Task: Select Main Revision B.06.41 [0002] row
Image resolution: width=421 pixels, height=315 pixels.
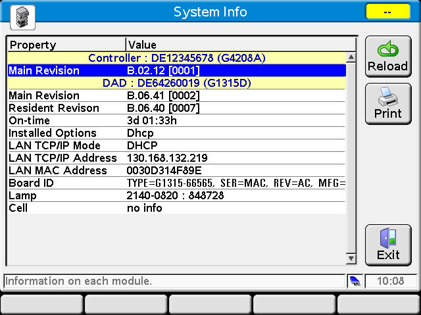Action: tap(177, 95)
